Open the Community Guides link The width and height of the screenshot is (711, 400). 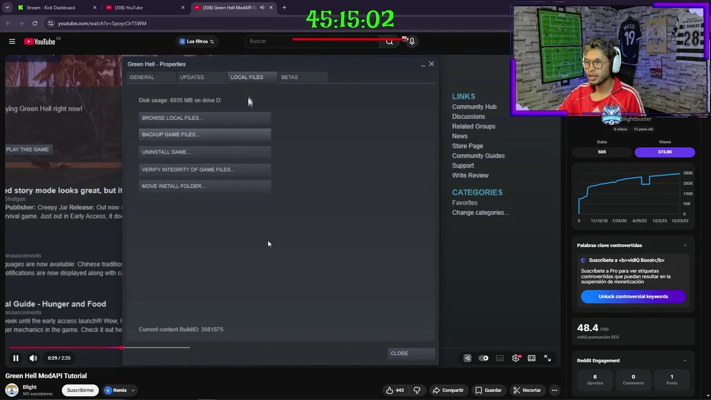(x=478, y=156)
